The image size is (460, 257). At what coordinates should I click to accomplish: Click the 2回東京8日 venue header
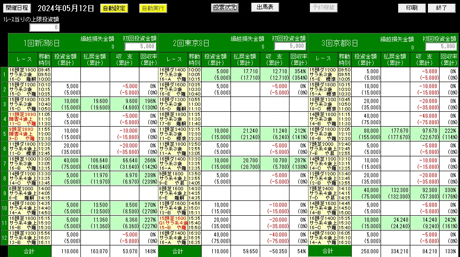pos(191,43)
